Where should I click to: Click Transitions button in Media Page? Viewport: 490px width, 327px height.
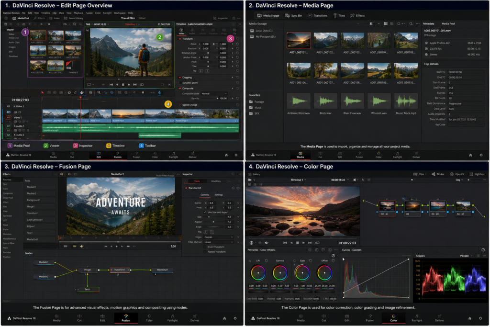click(318, 15)
